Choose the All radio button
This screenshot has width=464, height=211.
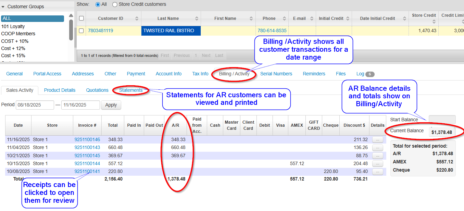[98, 4]
